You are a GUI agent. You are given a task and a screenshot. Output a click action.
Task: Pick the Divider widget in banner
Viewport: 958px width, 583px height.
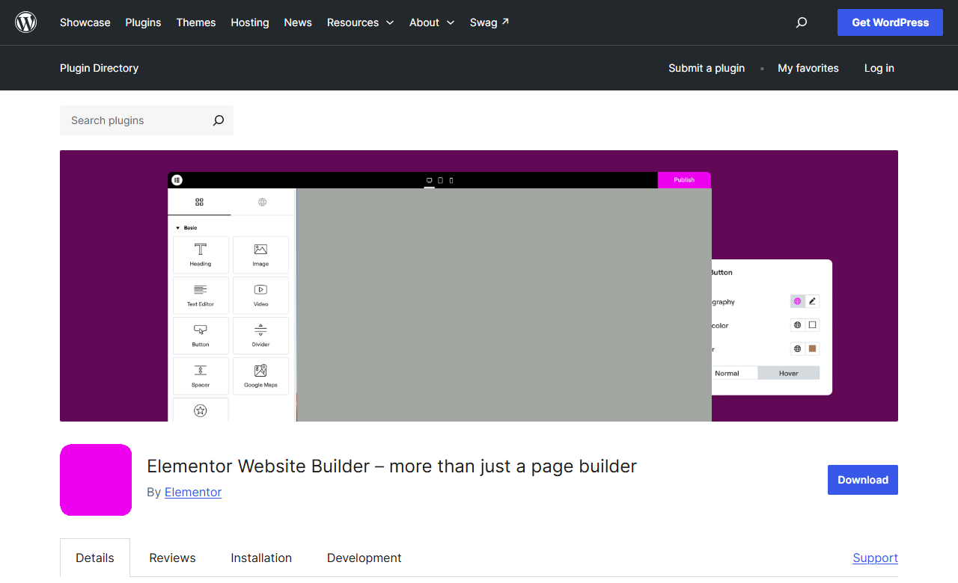[260, 336]
